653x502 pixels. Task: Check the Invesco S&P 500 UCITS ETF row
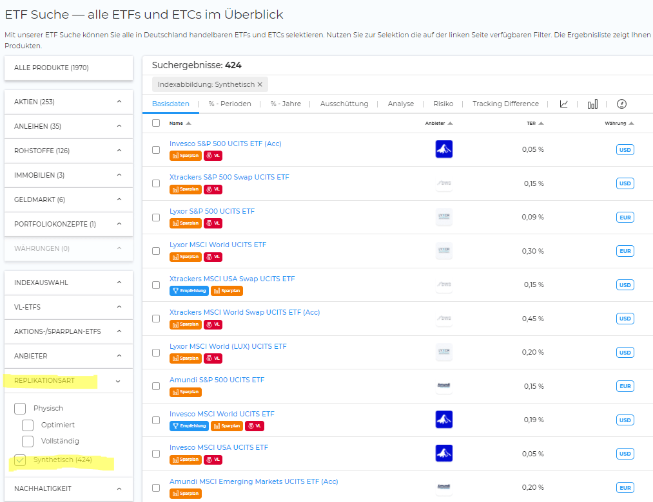point(156,150)
